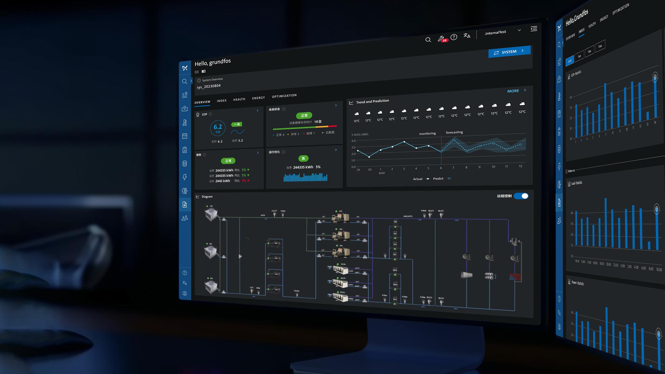Click the info icon next to 能耗
This screenshot has width=665, height=374.
point(205,155)
